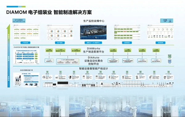Open the 3D factory war-room thumbnail
Viewport: 185px width, 117px height.
93,32
